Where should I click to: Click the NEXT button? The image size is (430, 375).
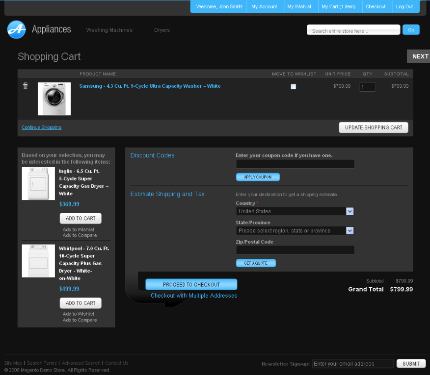coord(419,56)
